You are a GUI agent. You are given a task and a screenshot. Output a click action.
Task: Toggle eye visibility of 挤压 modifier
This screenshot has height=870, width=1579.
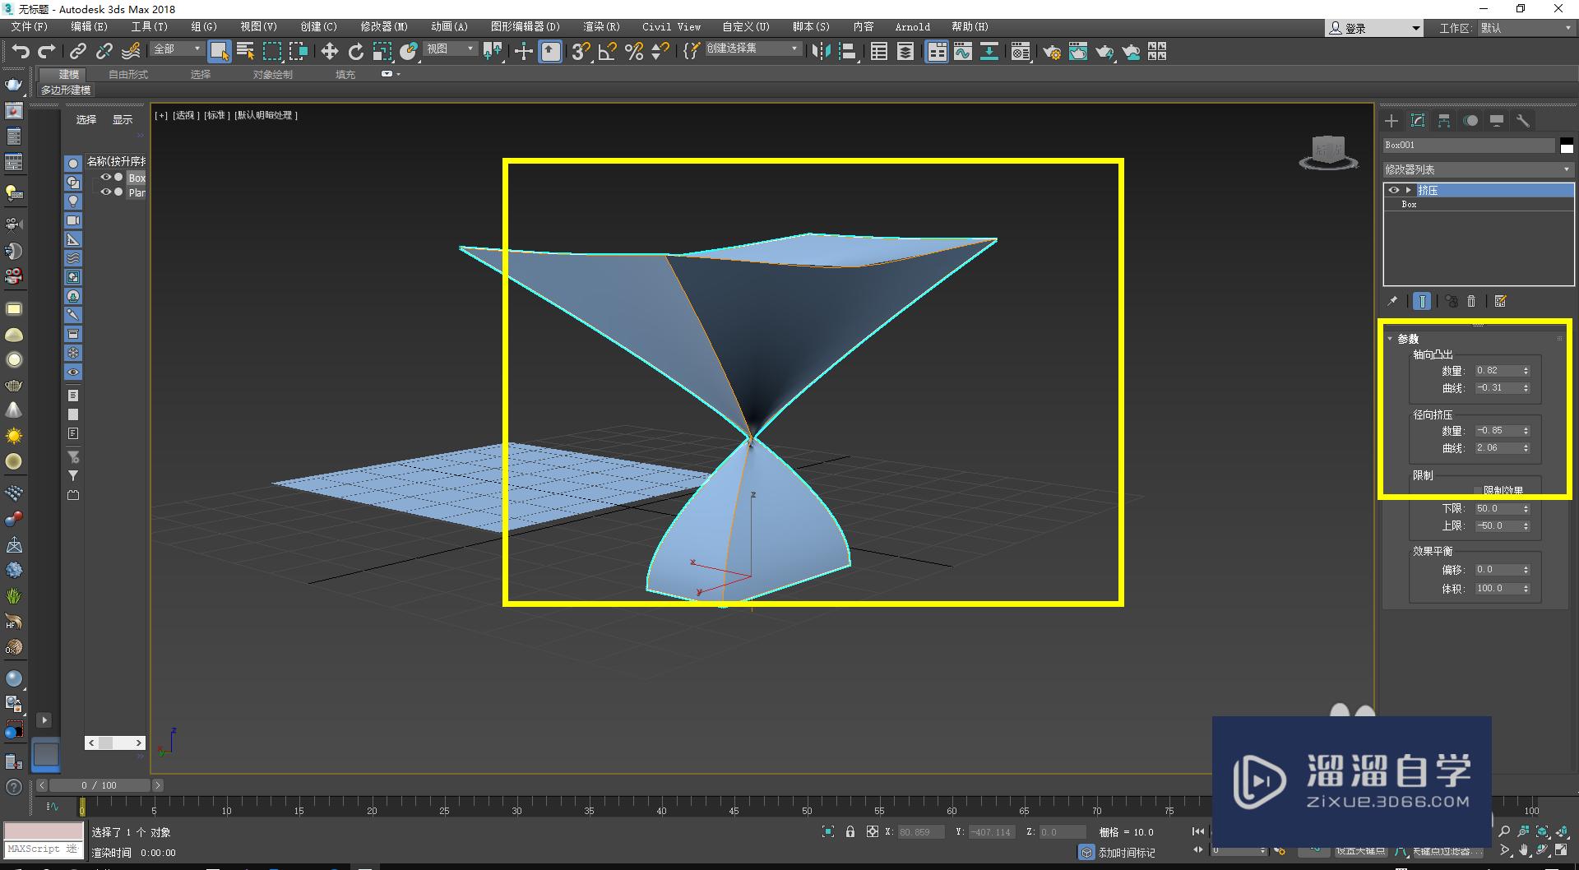1393,190
